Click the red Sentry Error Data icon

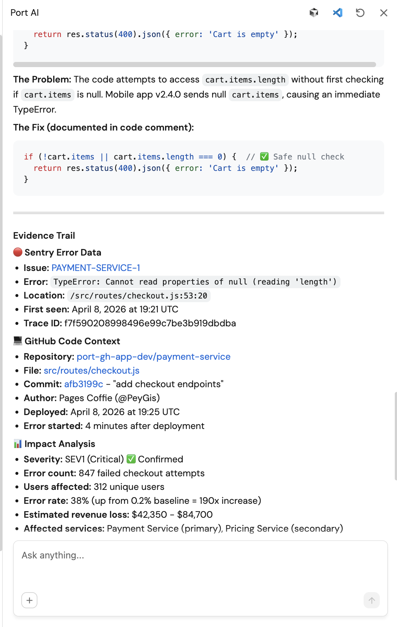(18, 252)
